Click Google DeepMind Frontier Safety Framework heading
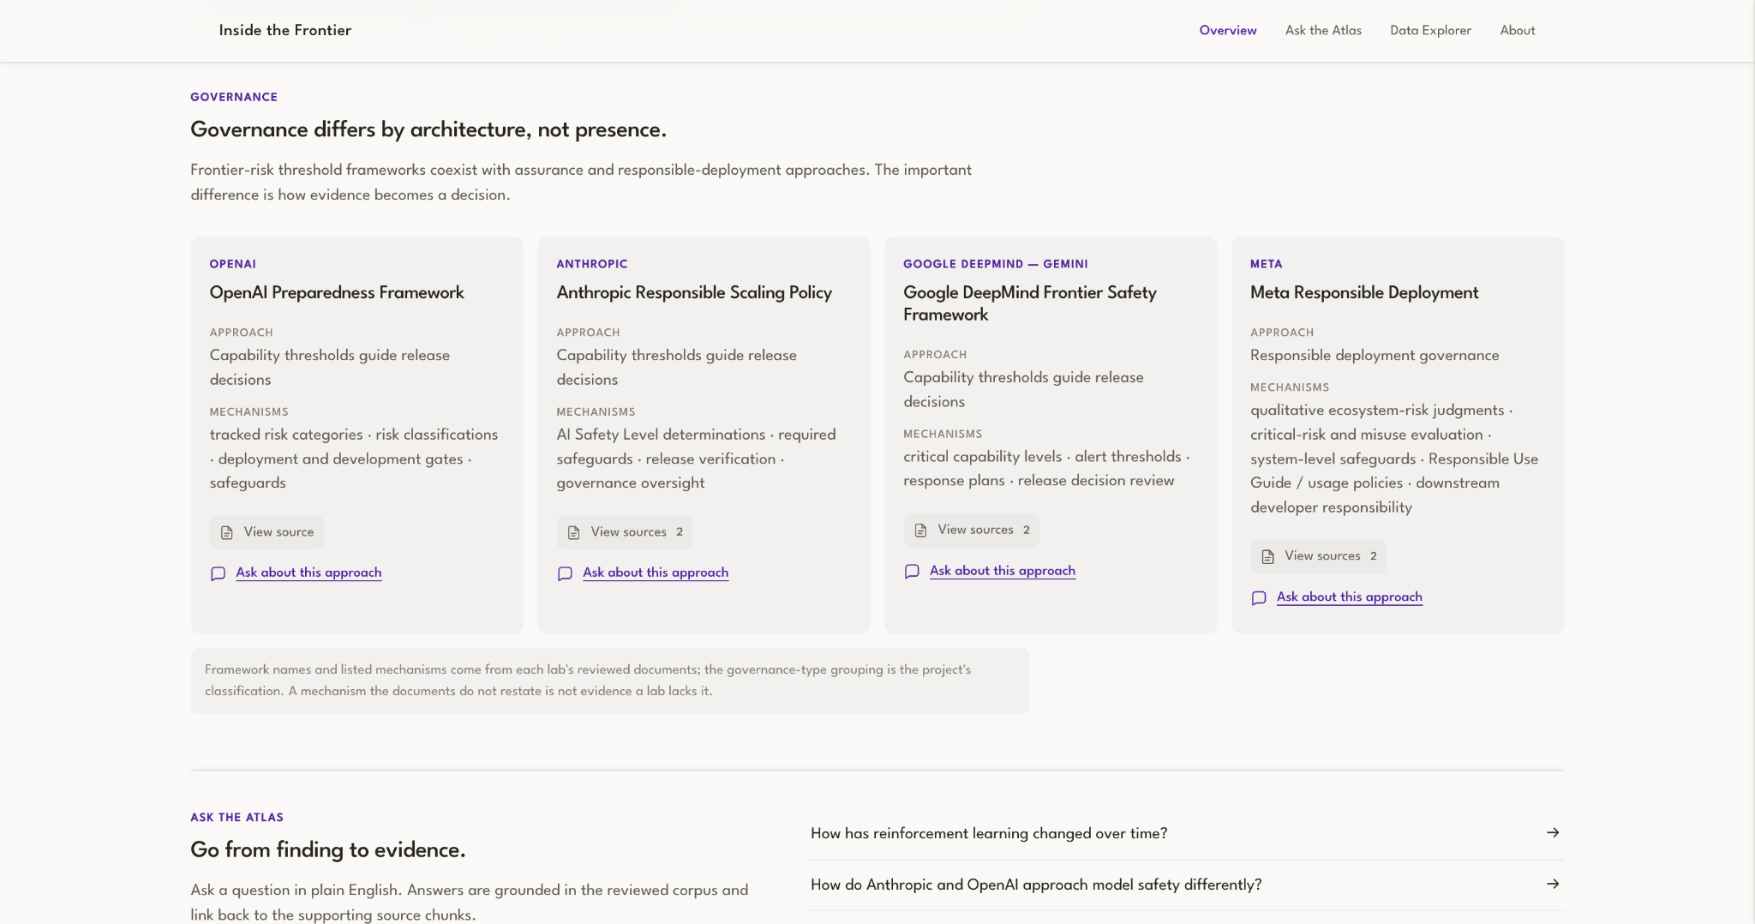This screenshot has height=924, width=1755. [1030, 303]
